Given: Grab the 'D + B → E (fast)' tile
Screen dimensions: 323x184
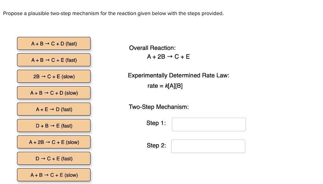Looking at the screenshot, I should point(54,126).
